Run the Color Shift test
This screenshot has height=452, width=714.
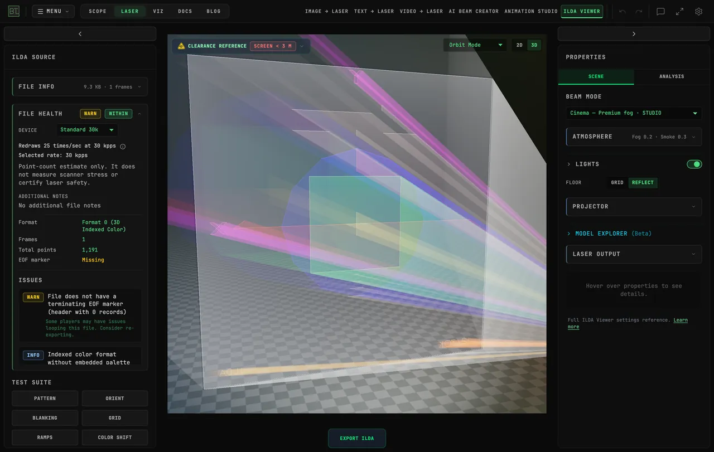pyautogui.click(x=115, y=438)
